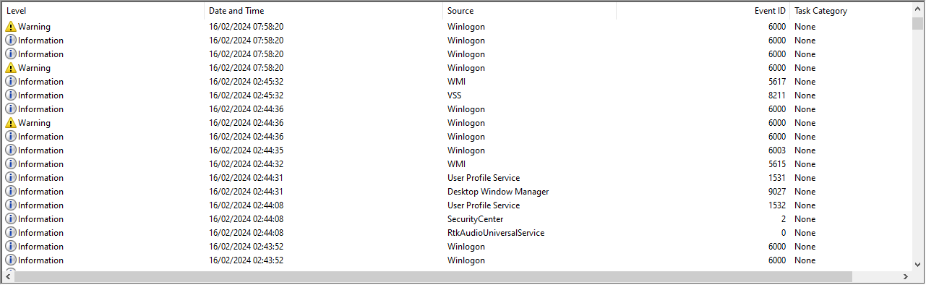Click the information icon for event 1531
Viewport: 926px width, 285px height.
11,178
